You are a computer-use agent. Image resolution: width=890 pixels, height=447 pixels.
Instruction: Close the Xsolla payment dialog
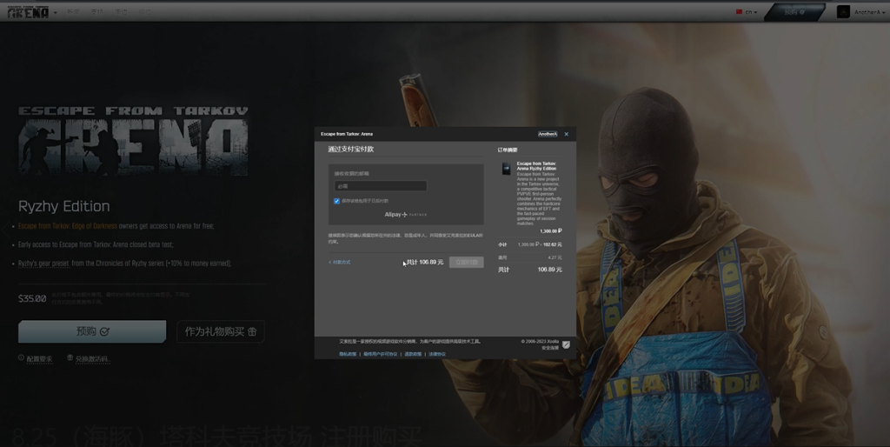pos(567,134)
